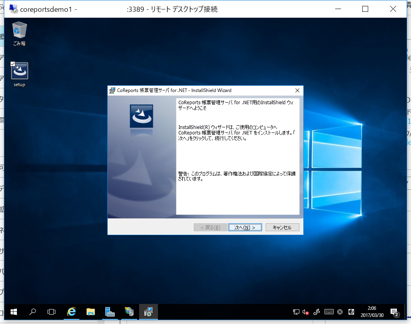Viewport: 411px width, 324px height.
Task: Open Task View on the taskbar
Action: [51, 312]
